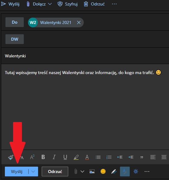The height and width of the screenshot is (180, 169).
Task: Toggle Italic formatting
Action: pos(54,157)
